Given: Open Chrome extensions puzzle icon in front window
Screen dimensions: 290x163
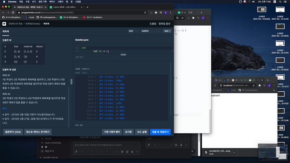Looking at the screenshot, I should [x=156, y=12].
